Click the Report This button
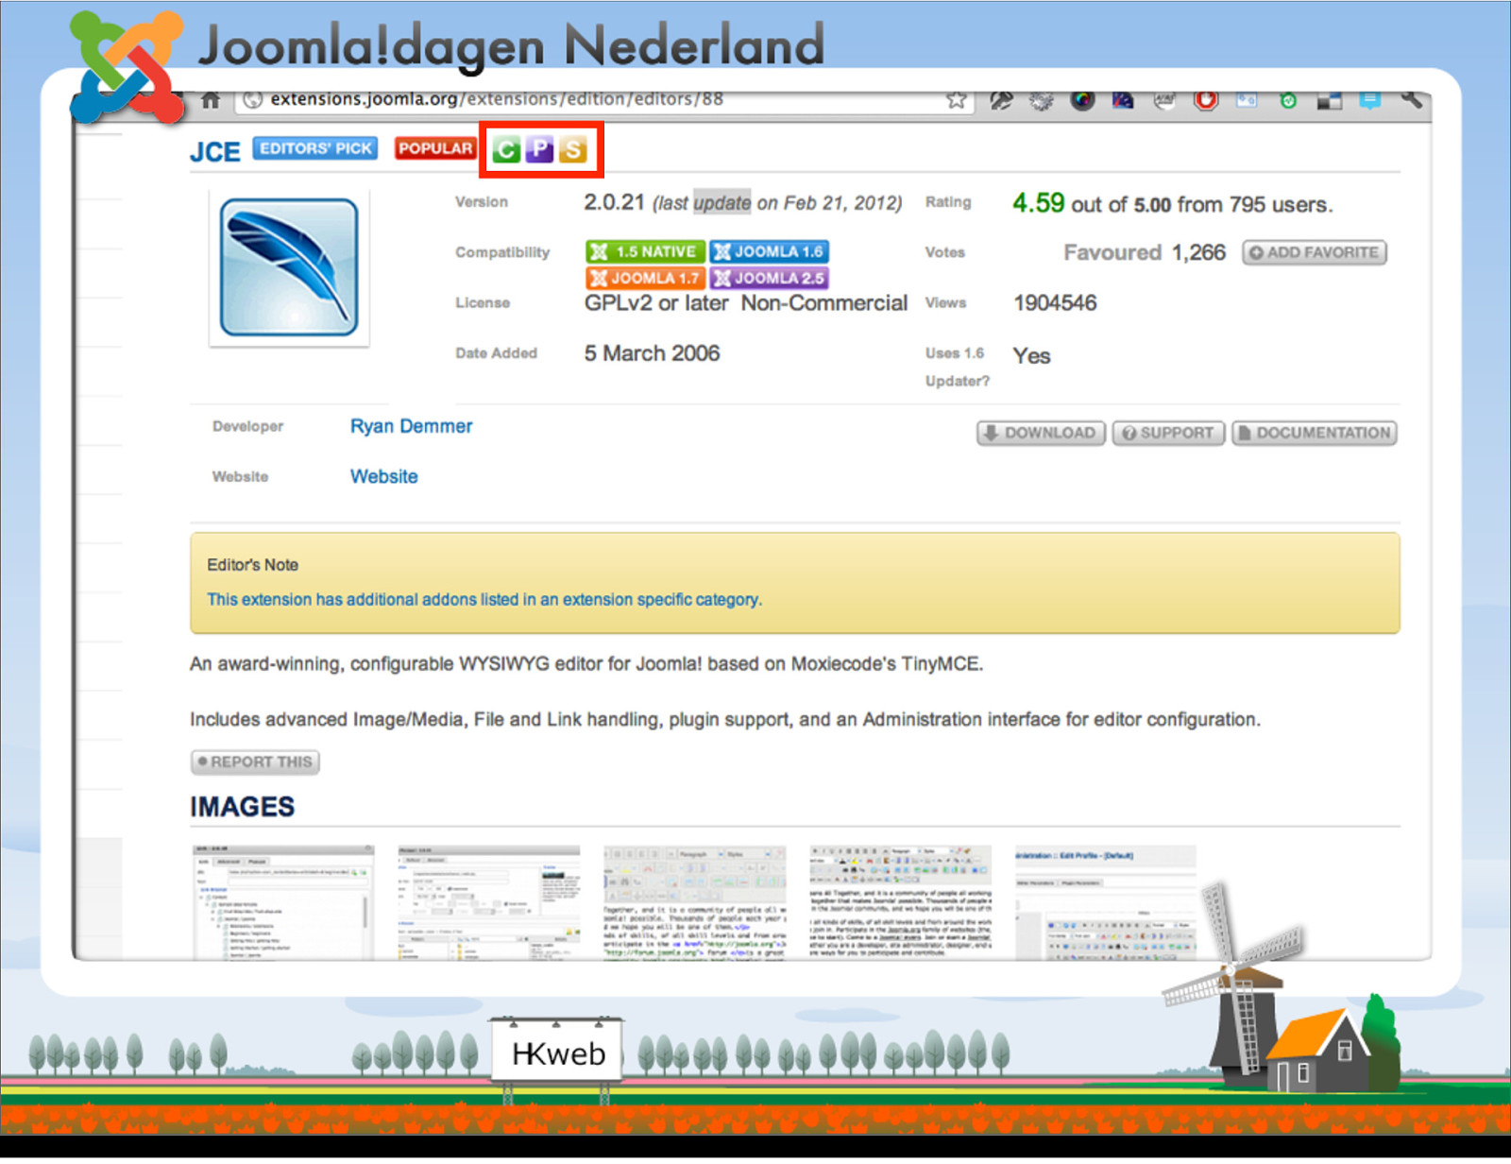 [x=255, y=762]
